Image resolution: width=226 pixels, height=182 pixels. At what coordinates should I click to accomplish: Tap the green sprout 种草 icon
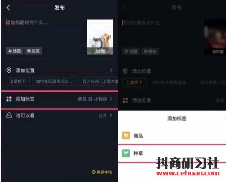click(x=126, y=153)
